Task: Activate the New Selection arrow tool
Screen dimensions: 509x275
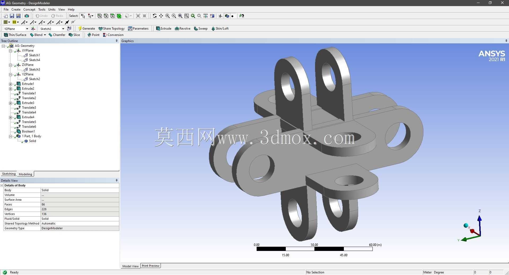Action: click(83, 16)
